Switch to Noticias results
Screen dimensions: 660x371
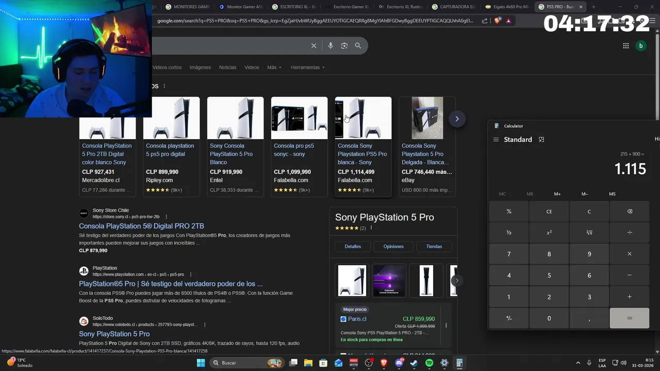pos(227,68)
